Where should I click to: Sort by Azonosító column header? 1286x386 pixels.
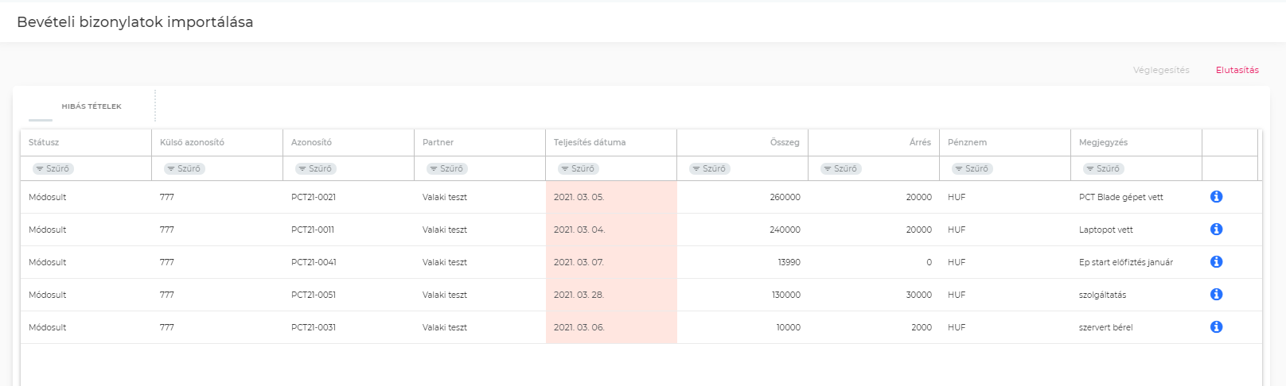[x=311, y=142]
